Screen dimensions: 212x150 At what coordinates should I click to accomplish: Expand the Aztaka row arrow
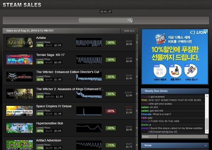(136, 42)
